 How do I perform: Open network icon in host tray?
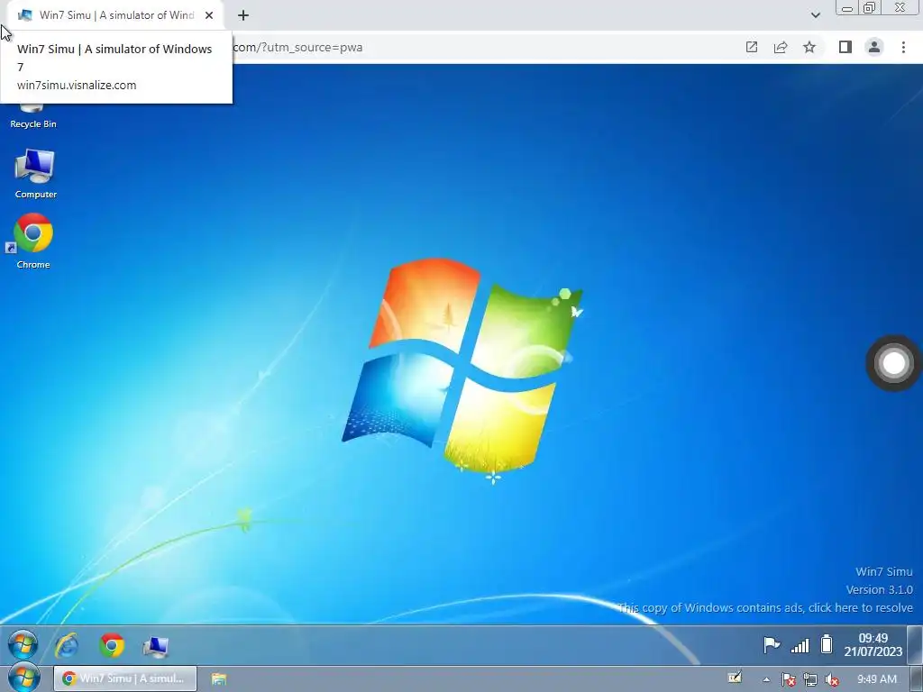[810, 679]
